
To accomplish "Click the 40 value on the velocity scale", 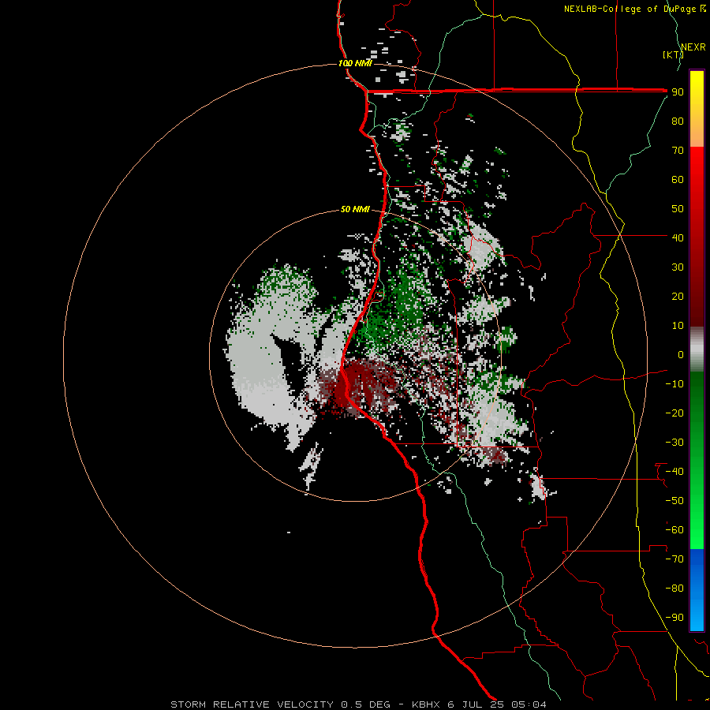I will (678, 237).
